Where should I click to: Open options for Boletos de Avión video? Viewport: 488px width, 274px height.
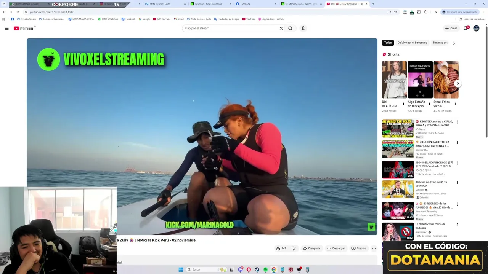coord(457,183)
